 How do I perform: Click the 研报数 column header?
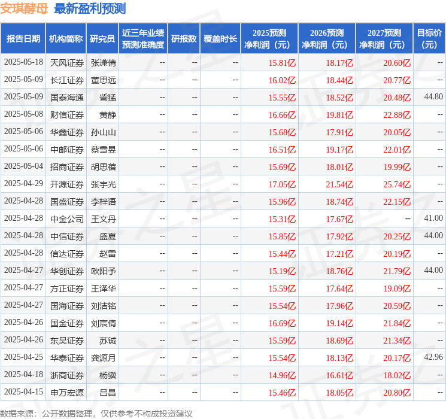pyautogui.click(x=183, y=39)
